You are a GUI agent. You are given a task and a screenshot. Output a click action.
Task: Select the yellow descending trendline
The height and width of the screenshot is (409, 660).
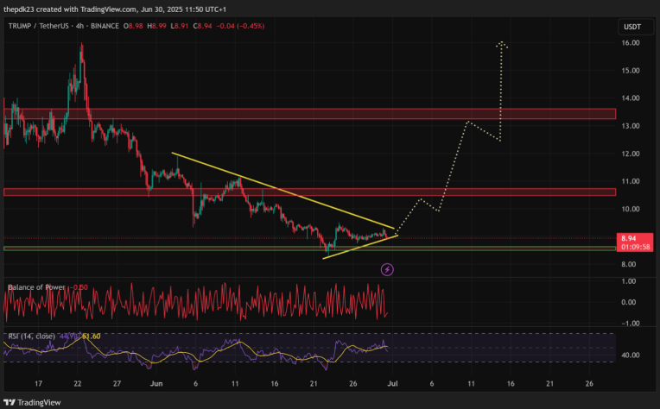(x=282, y=191)
